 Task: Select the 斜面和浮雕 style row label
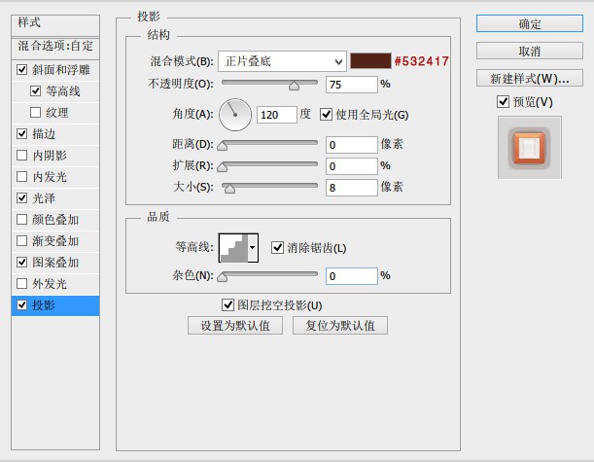coord(61,70)
